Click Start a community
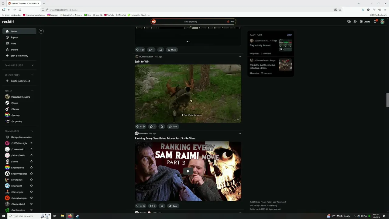 pos(19,56)
